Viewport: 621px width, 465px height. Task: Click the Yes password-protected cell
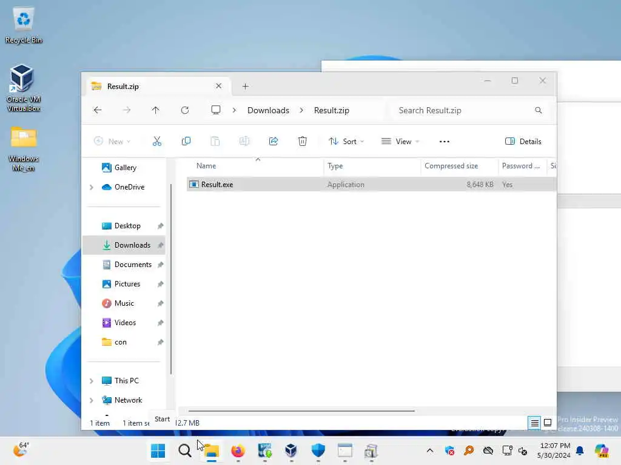tap(508, 185)
